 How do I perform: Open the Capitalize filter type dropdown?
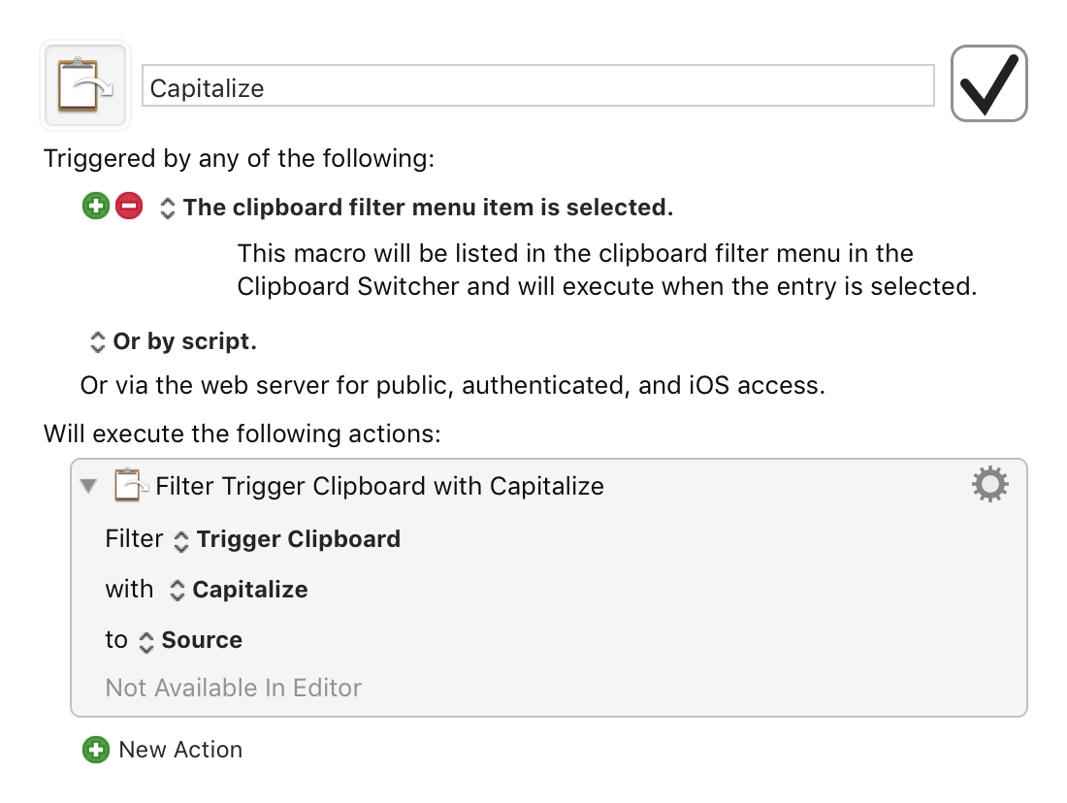177,591
